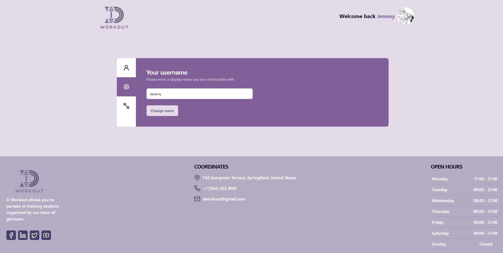Click the email envelope icon
The image size is (503, 253).
click(x=197, y=199)
